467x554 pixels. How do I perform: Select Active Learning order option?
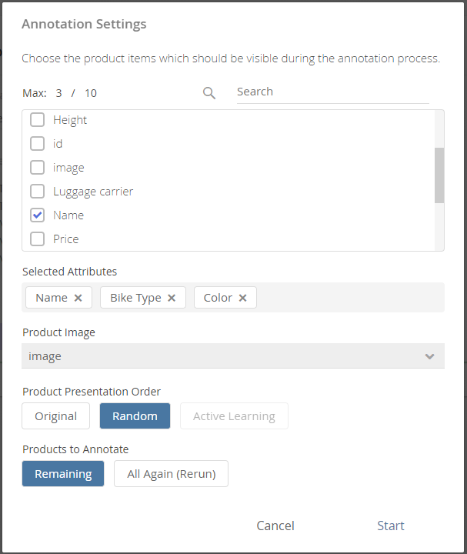[x=234, y=416]
